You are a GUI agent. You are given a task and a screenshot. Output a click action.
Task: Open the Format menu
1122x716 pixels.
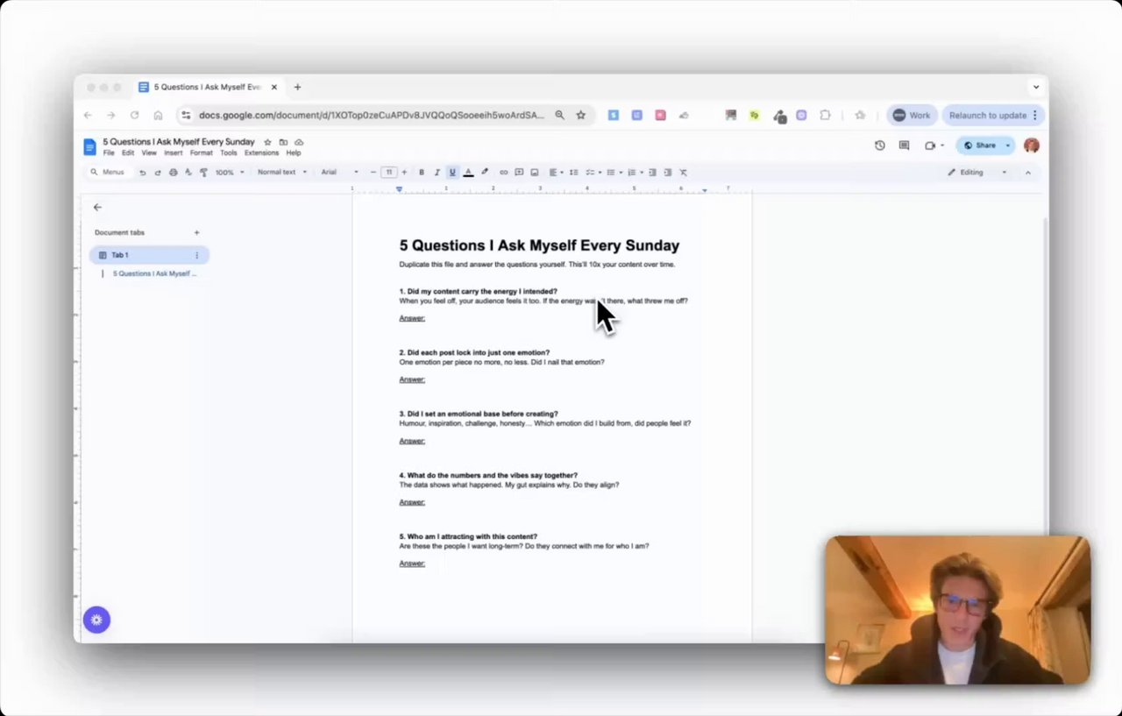click(x=202, y=152)
